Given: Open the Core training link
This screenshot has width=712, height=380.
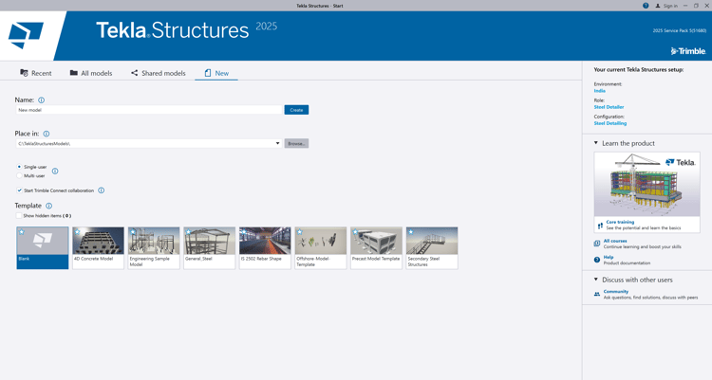Looking at the screenshot, I should (620, 222).
